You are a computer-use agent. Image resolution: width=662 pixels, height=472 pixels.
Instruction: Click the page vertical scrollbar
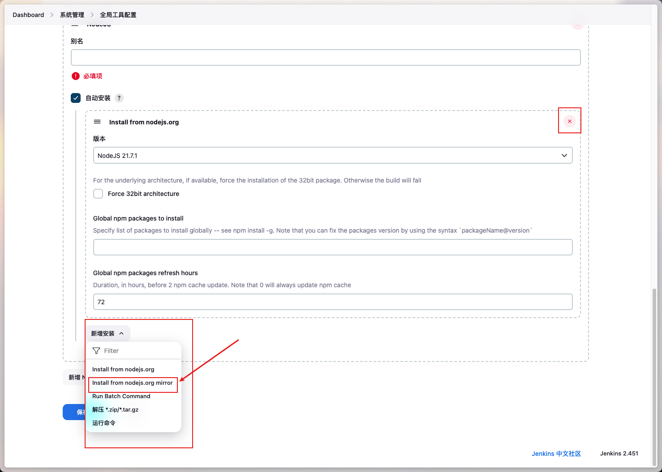click(654, 377)
